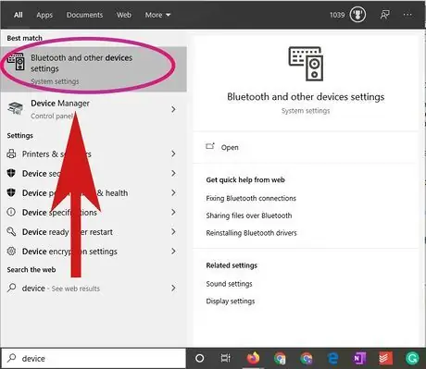Open the three-dot options menu
Viewport: 426px width, 369px height.
pyautogui.click(x=407, y=15)
